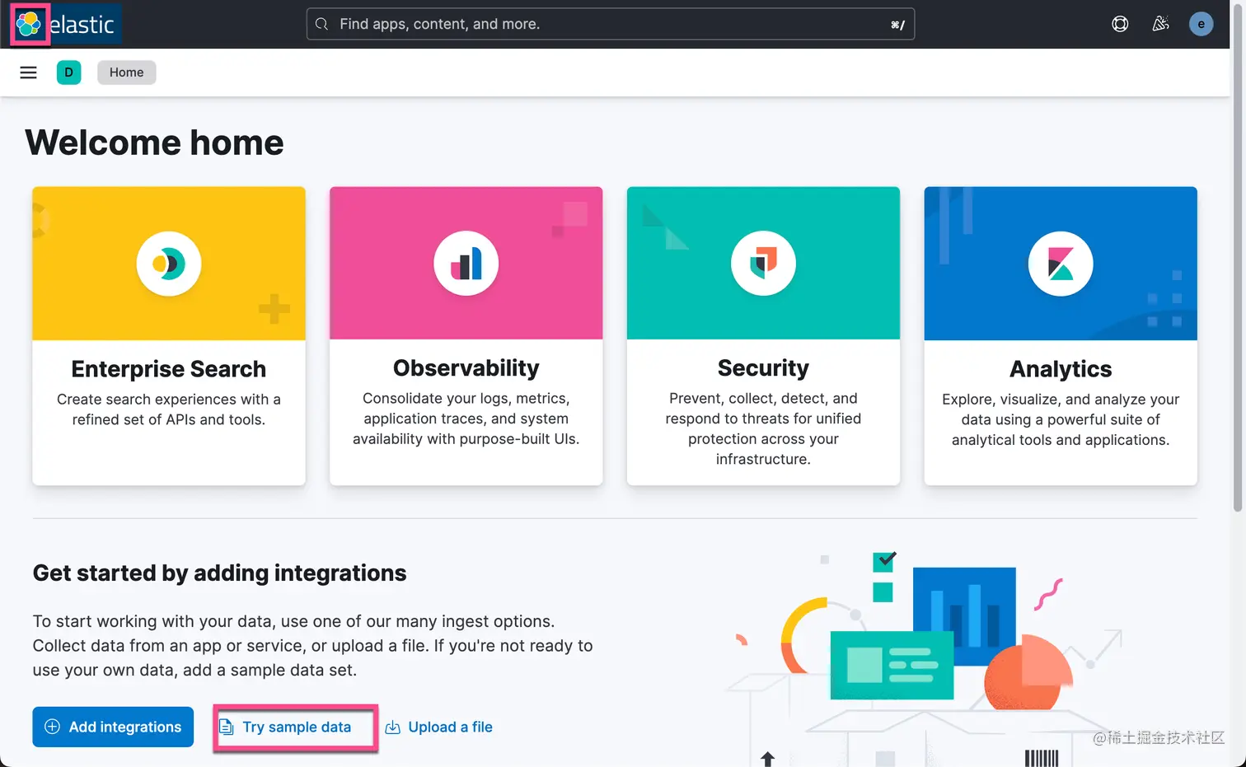Click the Elastic logo icon
1246x767 pixels.
coord(29,24)
